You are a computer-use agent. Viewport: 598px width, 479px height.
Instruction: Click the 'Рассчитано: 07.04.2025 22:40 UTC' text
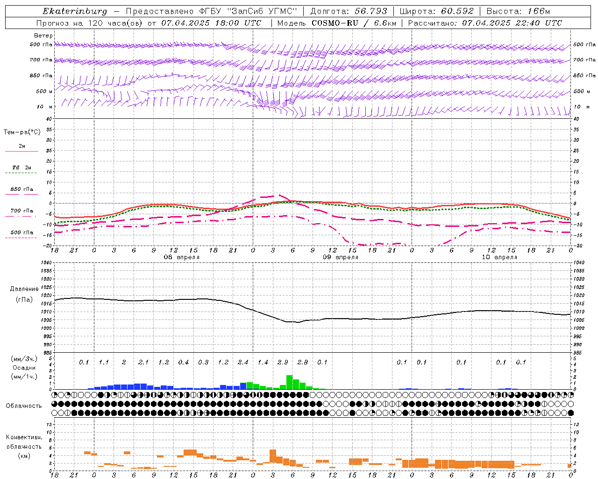tap(485, 23)
